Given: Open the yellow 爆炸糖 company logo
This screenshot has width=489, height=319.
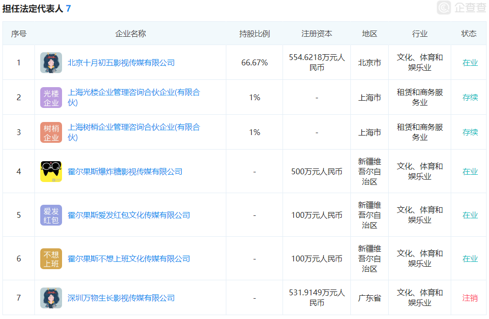Looking at the screenshot, I should pos(51,171).
